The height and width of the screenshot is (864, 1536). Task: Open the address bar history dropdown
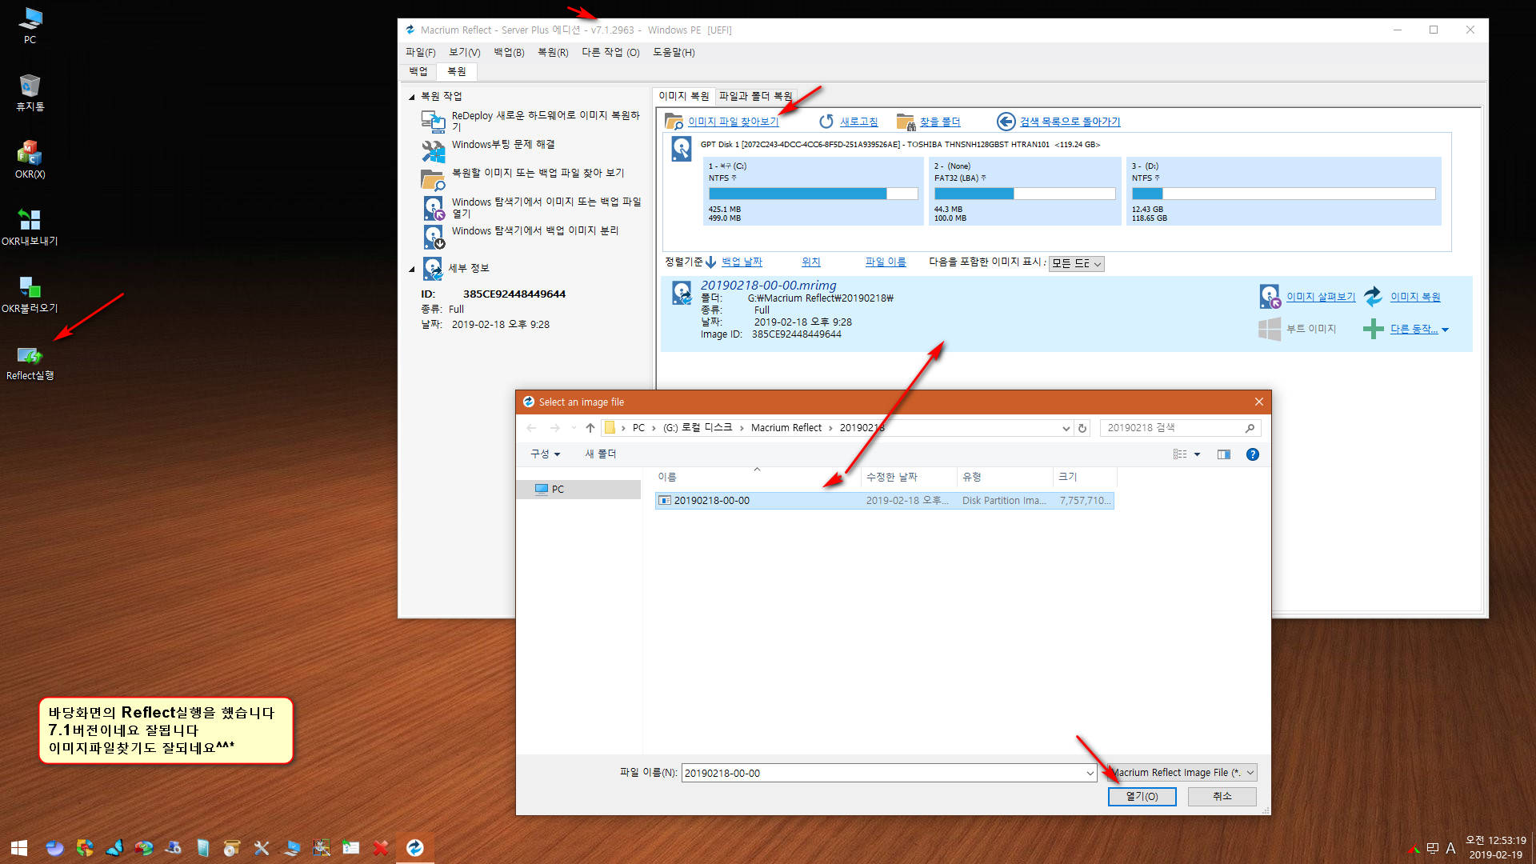[x=1066, y=428]
